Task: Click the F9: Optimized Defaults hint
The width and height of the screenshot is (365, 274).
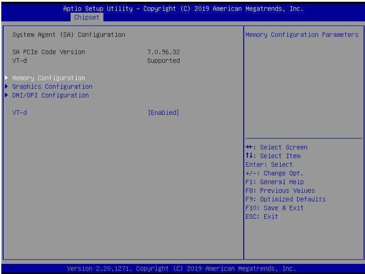Action: (286, 199)
